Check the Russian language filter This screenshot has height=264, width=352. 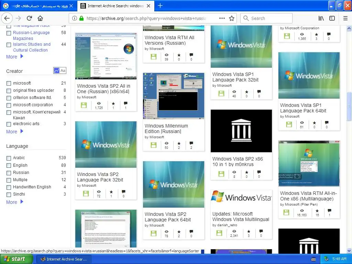9,173
